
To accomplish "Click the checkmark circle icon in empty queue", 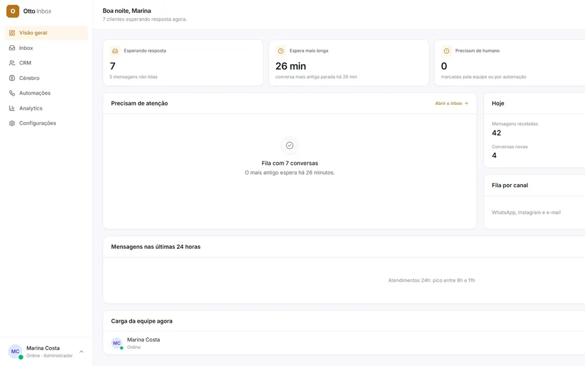I will pos(289,145).
